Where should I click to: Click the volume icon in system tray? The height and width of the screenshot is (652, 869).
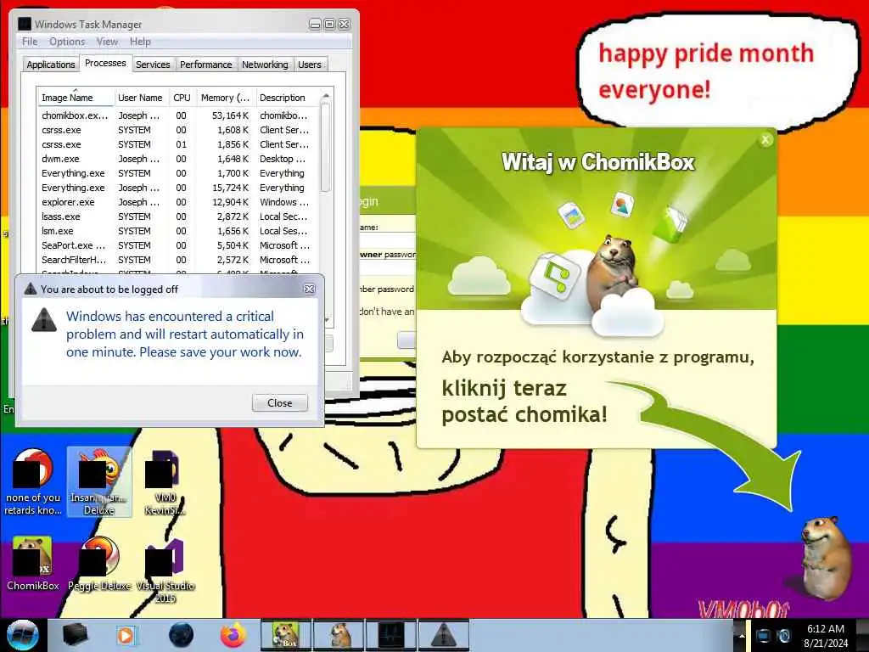click(783, 636)
